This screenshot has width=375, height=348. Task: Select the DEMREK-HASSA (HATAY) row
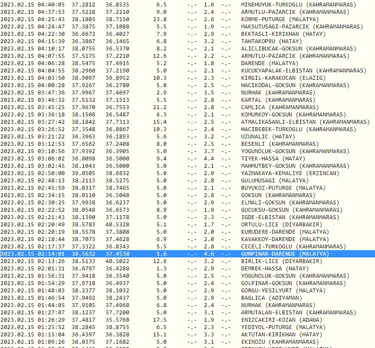187,269
